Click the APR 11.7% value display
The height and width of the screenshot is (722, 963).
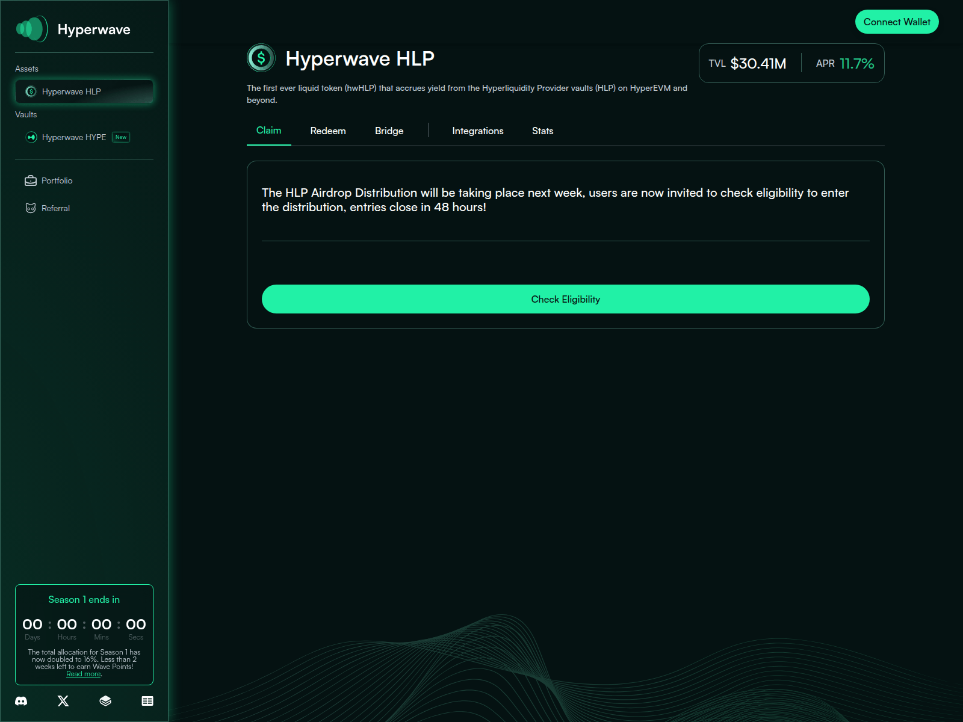pyautogui.click(x=844, y=63)
